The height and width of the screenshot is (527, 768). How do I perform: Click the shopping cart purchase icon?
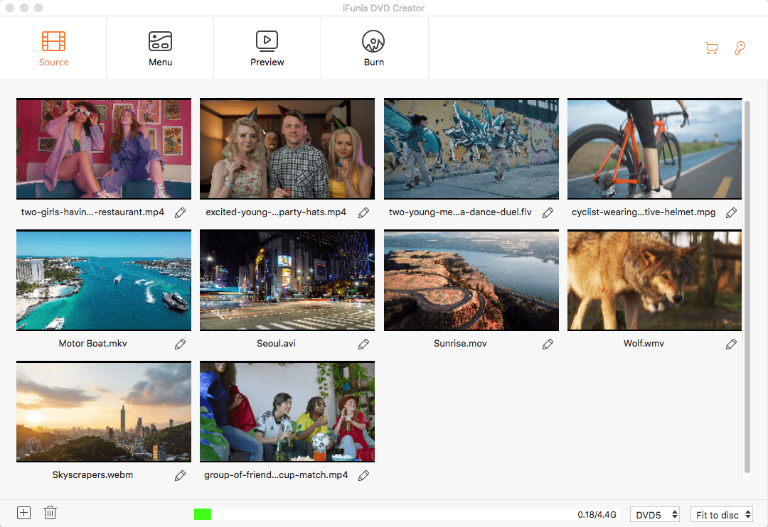pyautogui.click(x=711, y=48)
